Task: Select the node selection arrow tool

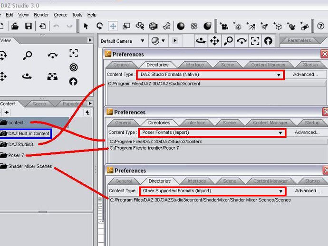Action: click(86, 26)
